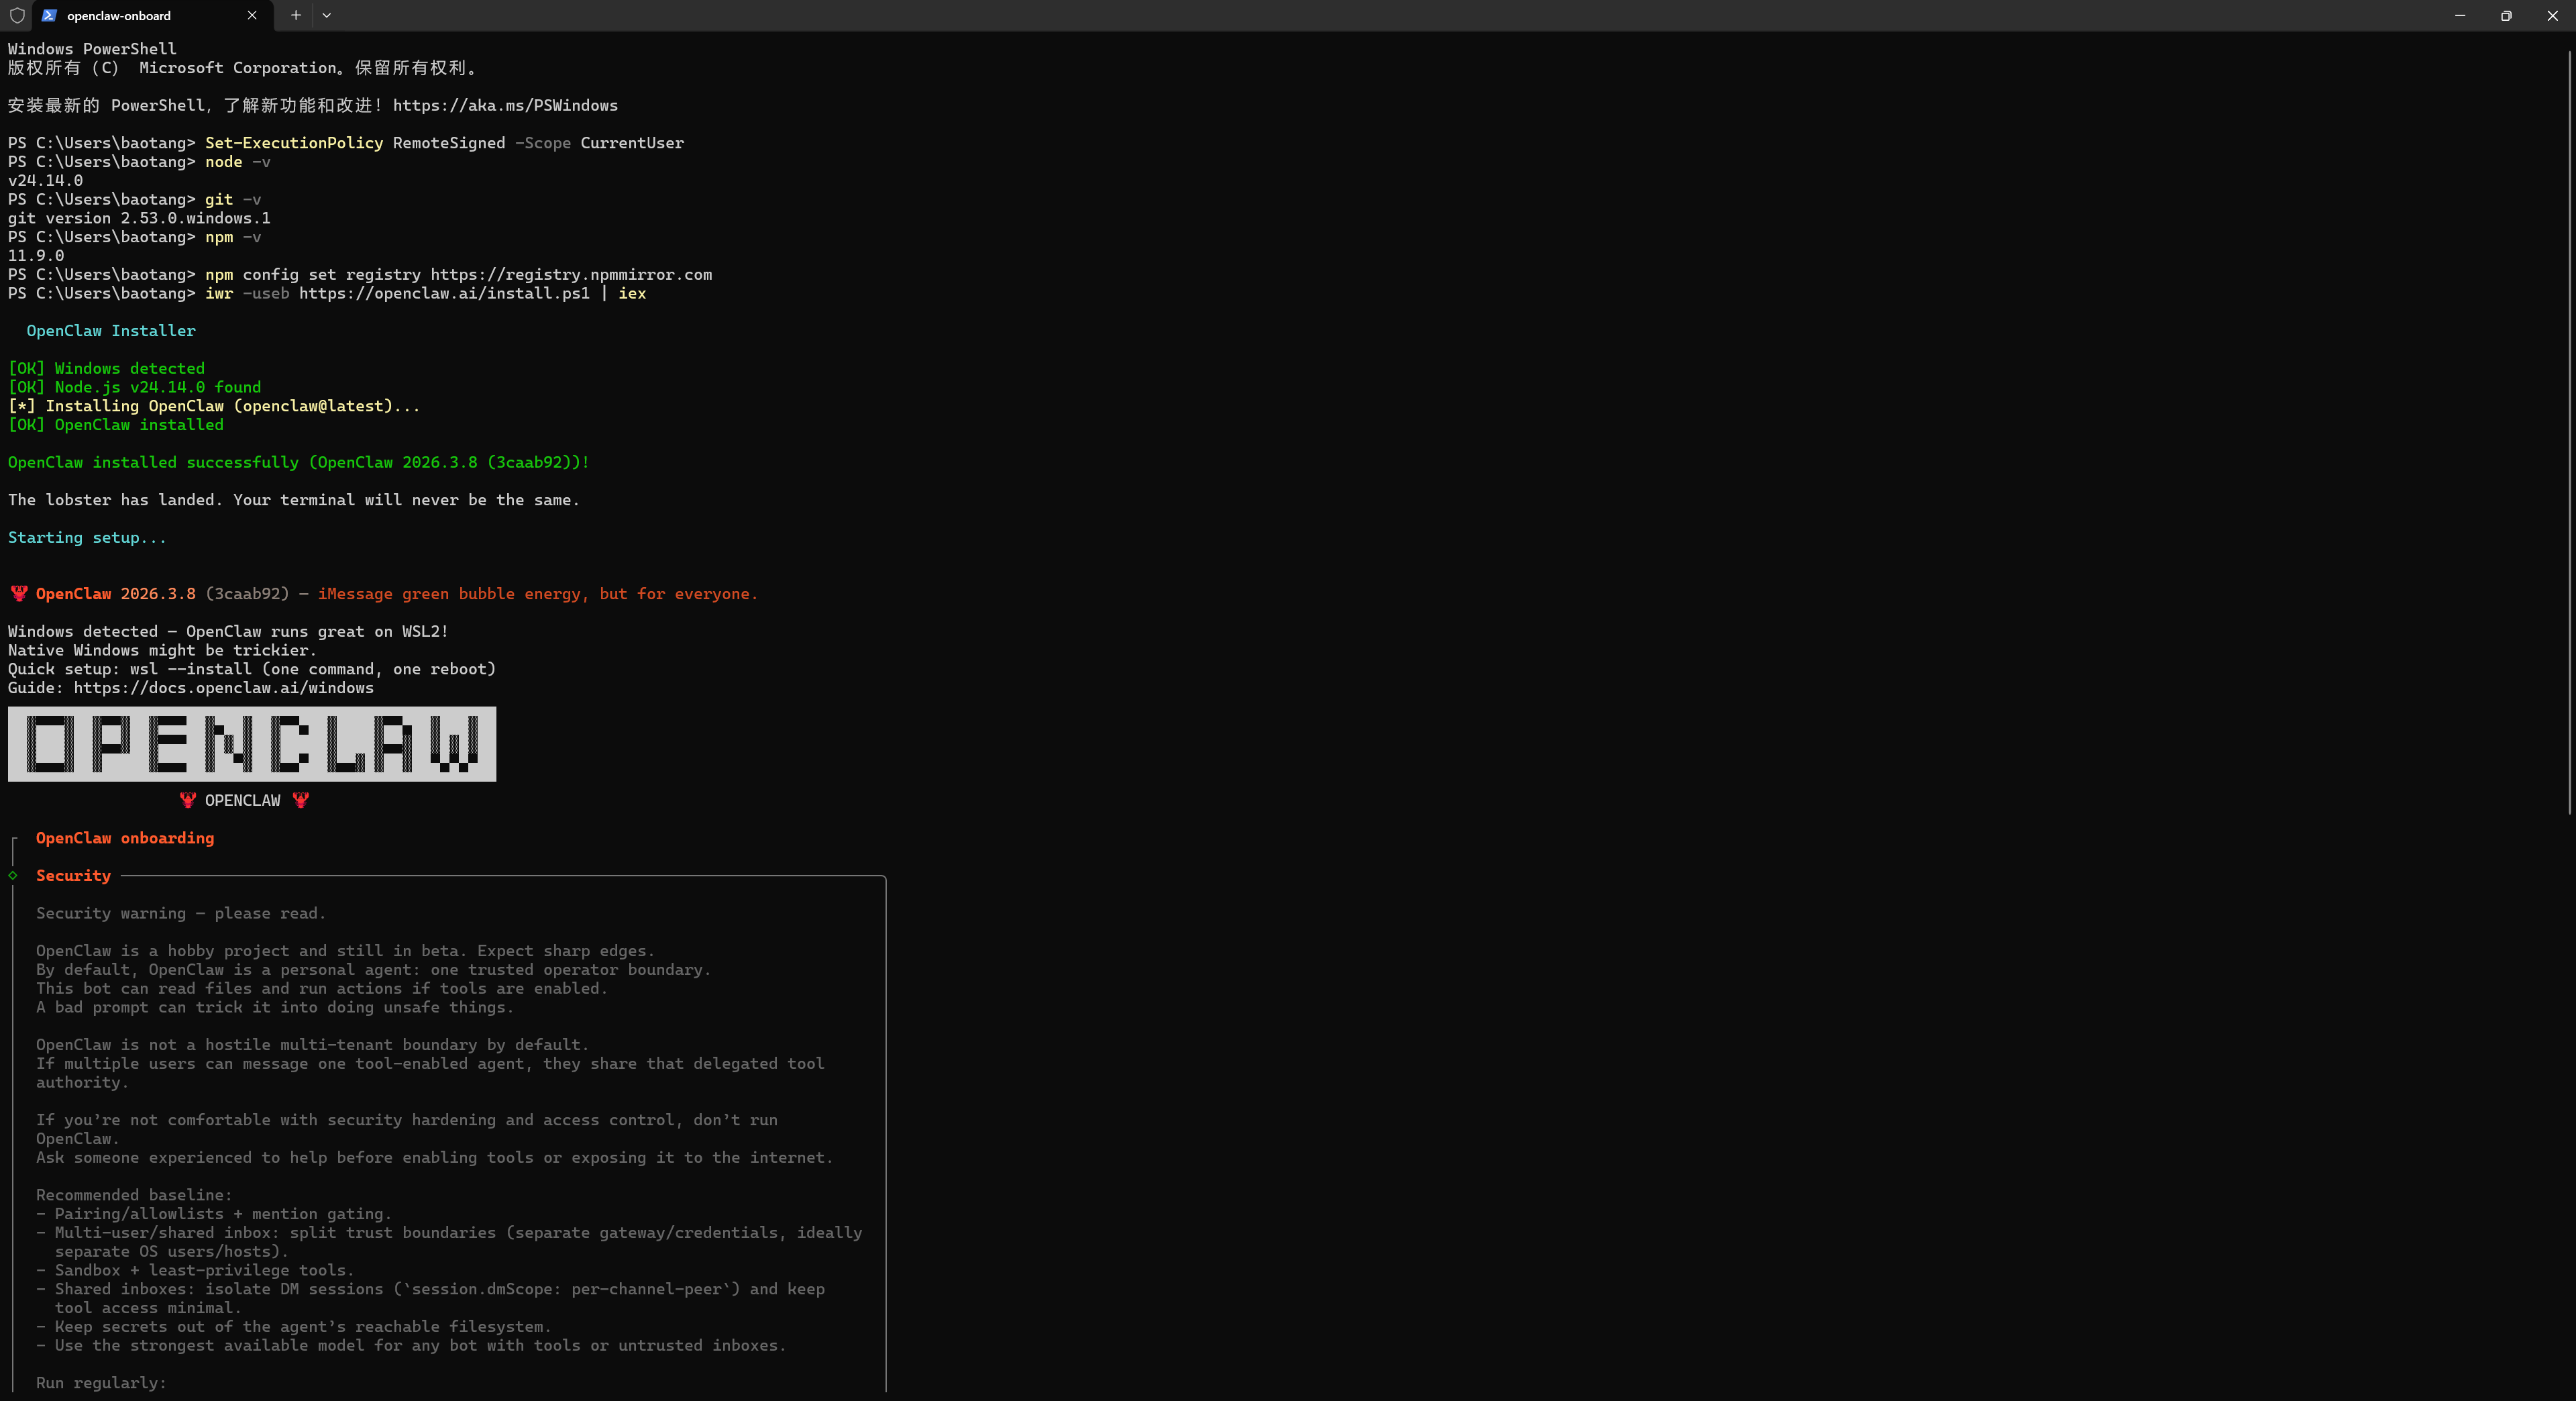Click the lobster icon beside OpenClaw 2026.3.8
The width and height of the screenshot is (2576, 1401).
pyautogui.click(x=19, y=593)
